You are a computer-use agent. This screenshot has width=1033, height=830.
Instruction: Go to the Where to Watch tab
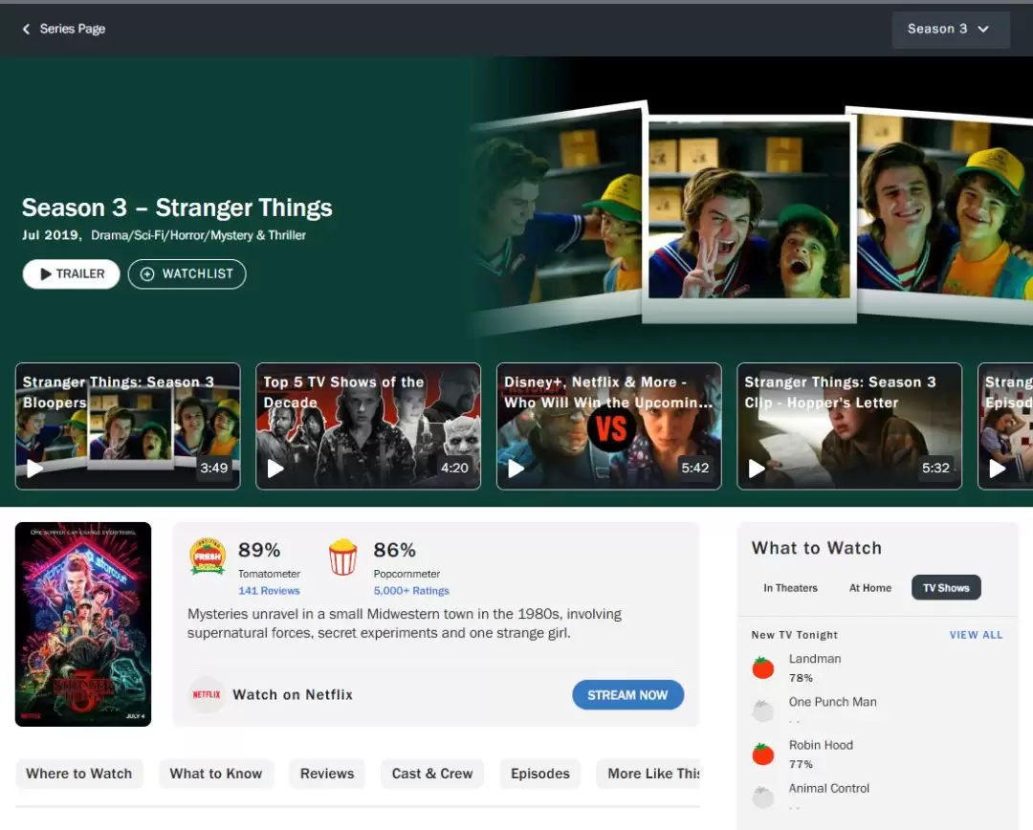click(79, 774)
